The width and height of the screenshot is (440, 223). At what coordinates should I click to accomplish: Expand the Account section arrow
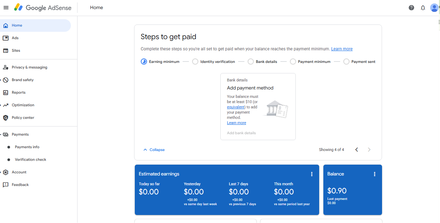pos(1,172)
